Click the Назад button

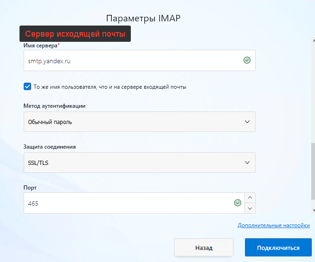tap(204, 248)
